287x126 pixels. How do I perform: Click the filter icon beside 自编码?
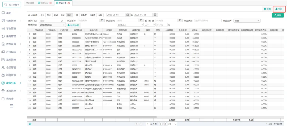[180, 20]
